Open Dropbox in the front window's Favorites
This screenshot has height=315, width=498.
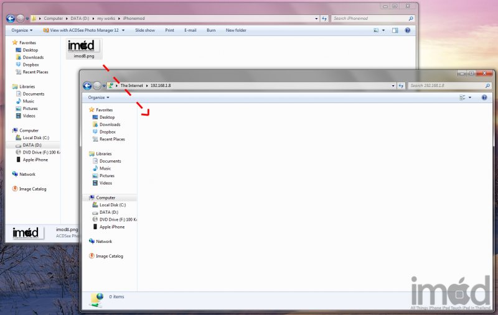coord(107,132)
